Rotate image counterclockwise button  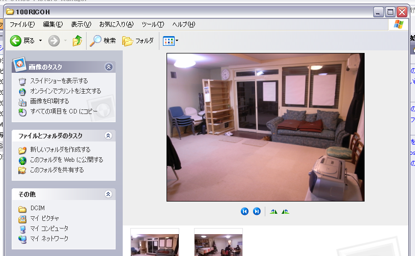pos(285,211)
